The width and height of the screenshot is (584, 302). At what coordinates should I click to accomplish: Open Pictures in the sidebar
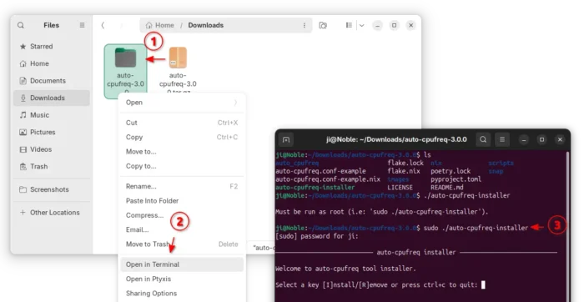52,132
